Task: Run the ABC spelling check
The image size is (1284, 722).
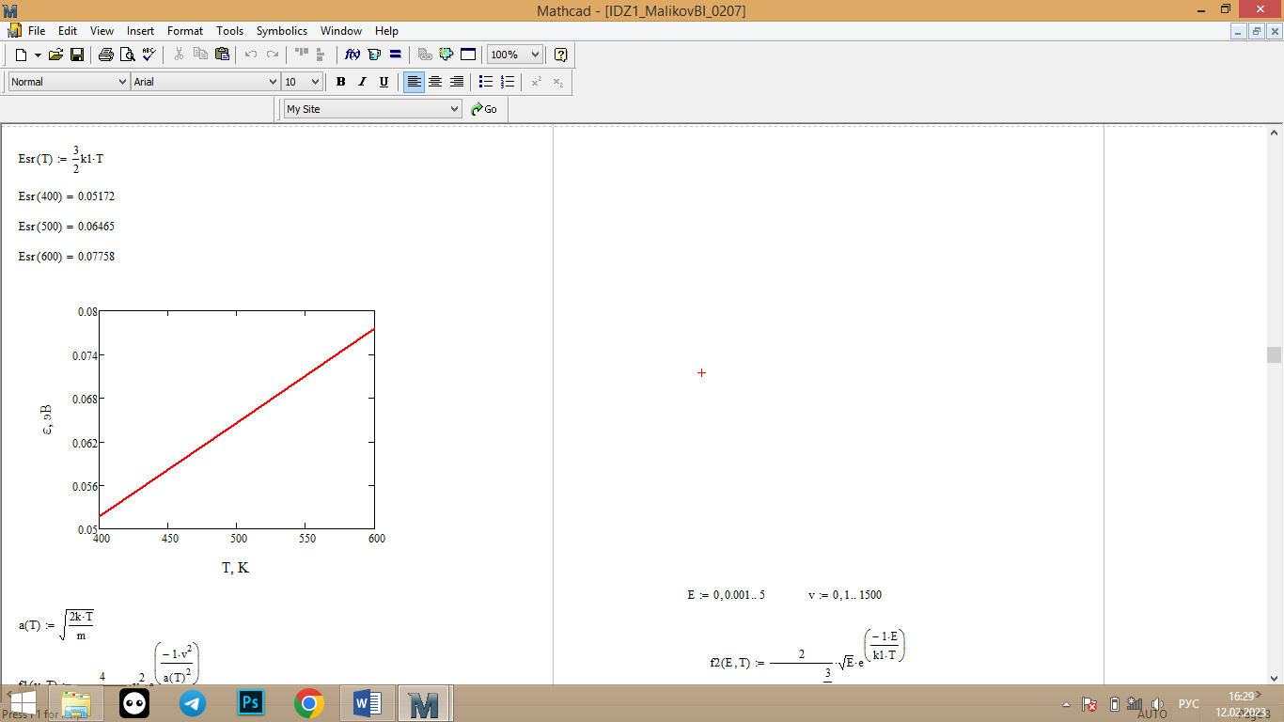Action: point(149,55)
